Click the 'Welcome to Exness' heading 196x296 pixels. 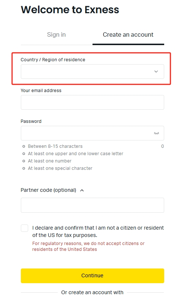[70, 10]
